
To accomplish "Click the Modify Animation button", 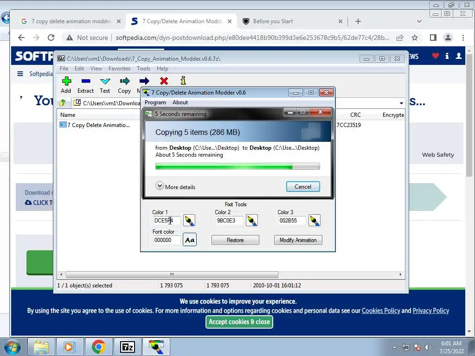I will click(x=298, y=240).
